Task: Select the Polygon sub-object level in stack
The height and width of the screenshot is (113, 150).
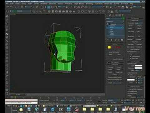Action: 112,33
